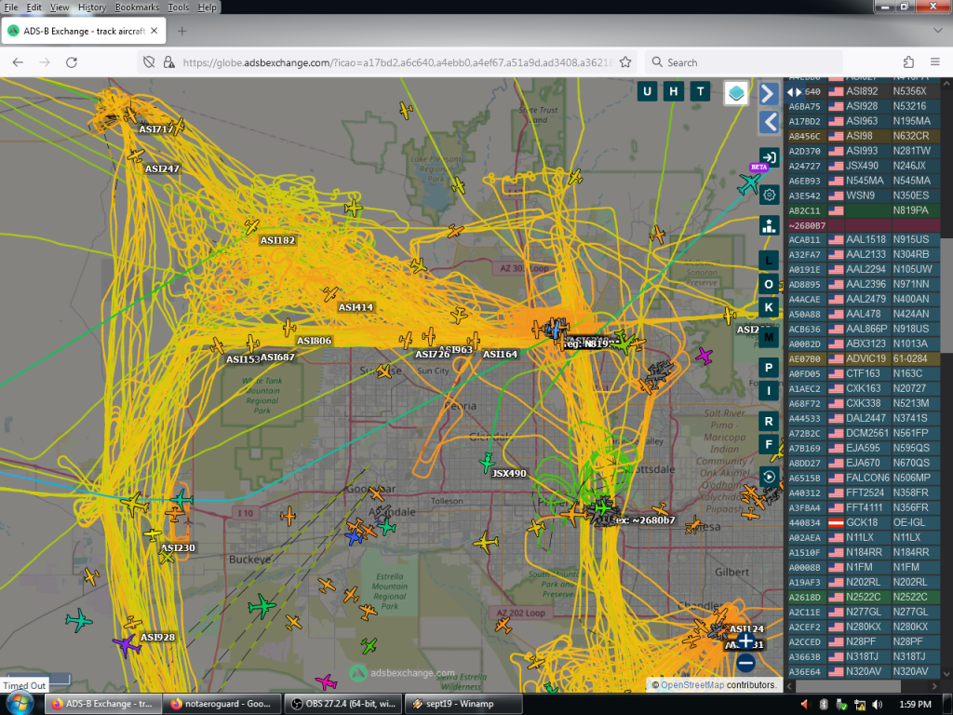Open the Windows Start menu

tap(19, 704)
